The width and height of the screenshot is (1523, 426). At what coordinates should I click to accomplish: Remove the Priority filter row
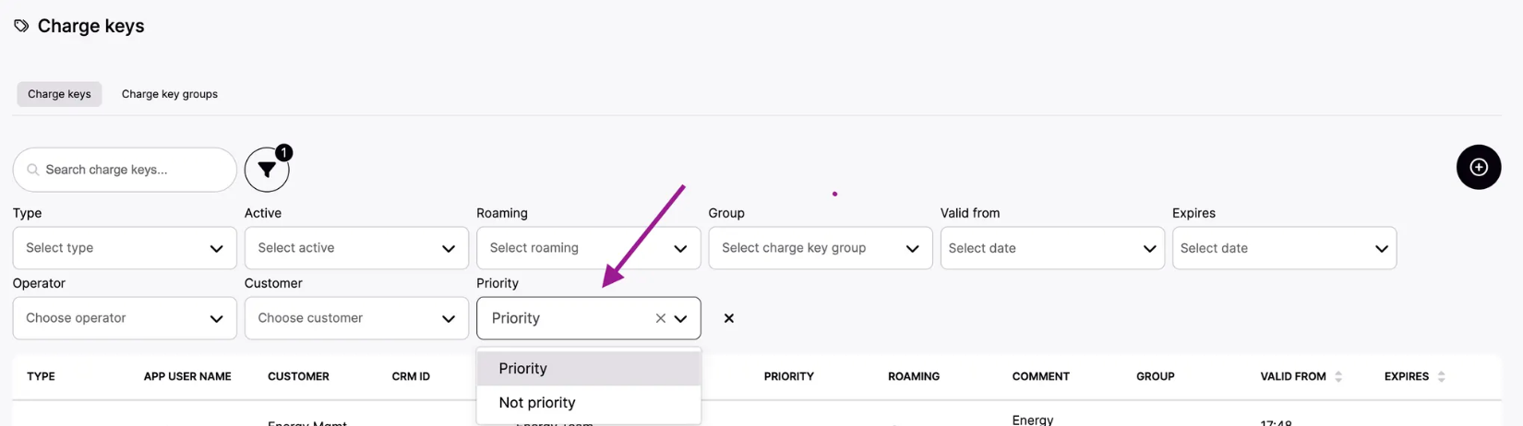[x=728, y=318]
